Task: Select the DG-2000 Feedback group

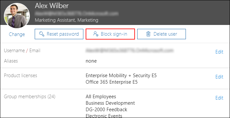Action: tap(106, 110)
